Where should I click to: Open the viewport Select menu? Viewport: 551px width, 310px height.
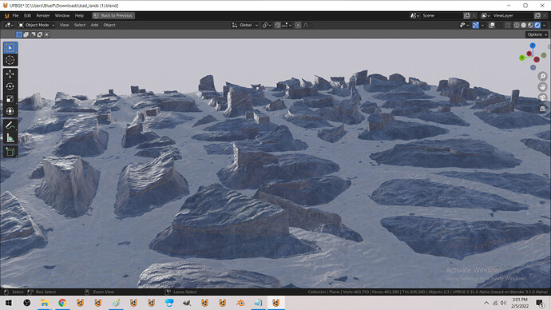(x=80, y=25)
